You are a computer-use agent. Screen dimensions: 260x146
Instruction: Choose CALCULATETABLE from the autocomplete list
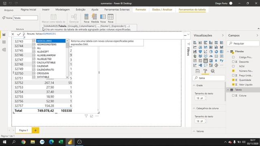pos(49,62)
